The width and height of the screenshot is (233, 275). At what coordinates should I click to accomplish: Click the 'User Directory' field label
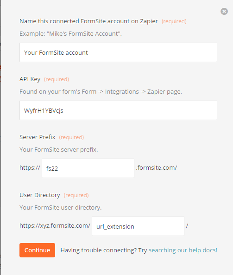40,195
